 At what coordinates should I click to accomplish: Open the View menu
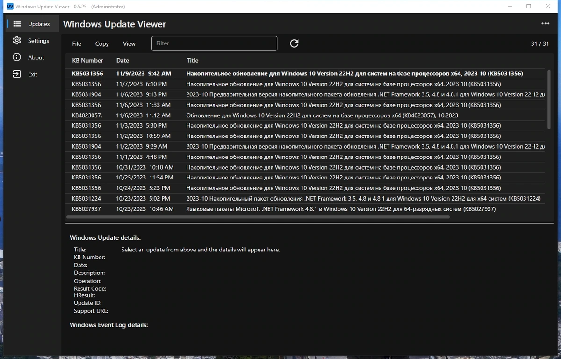pyautogui.click(x=129, y=43)
